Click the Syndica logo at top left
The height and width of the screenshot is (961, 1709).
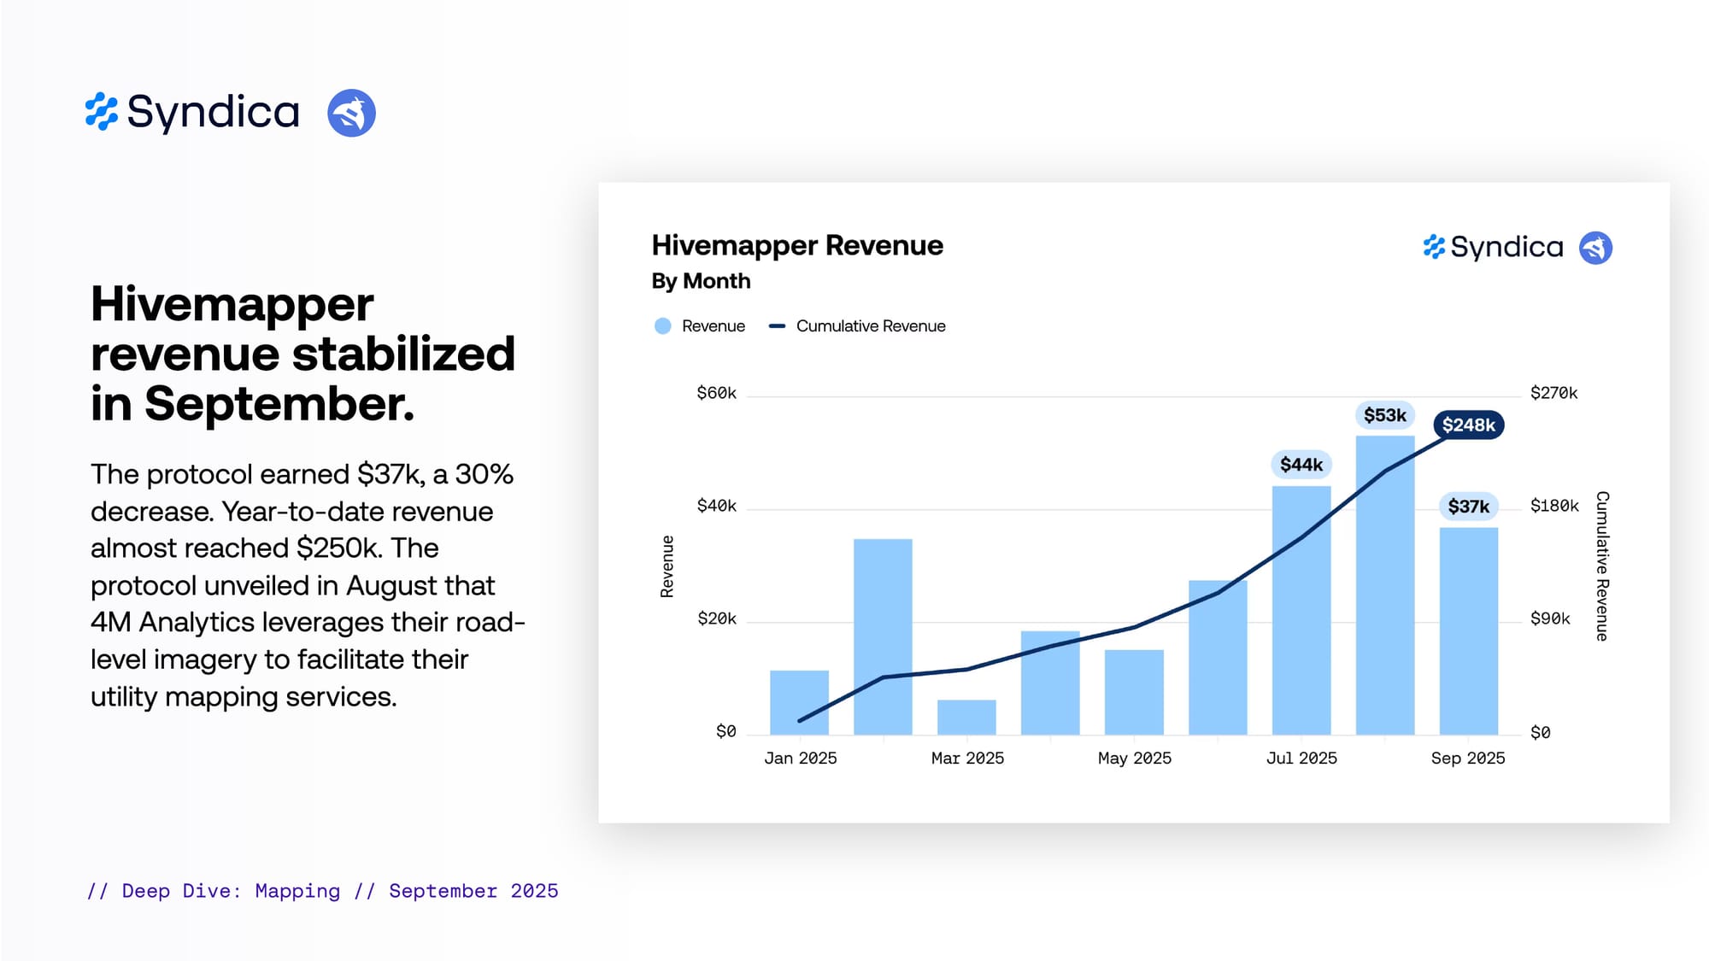(x=193, y=112)
